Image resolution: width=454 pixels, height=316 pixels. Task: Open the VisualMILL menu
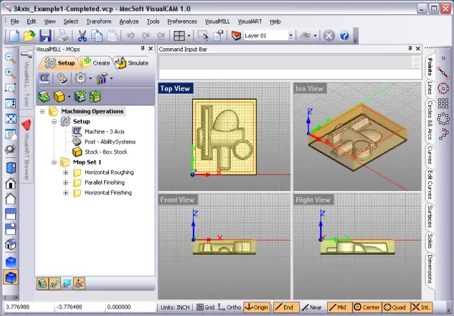(217, 22)
